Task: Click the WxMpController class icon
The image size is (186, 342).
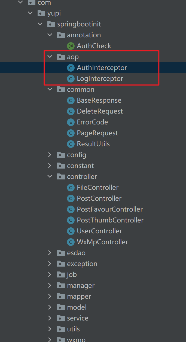Action: 71,242
